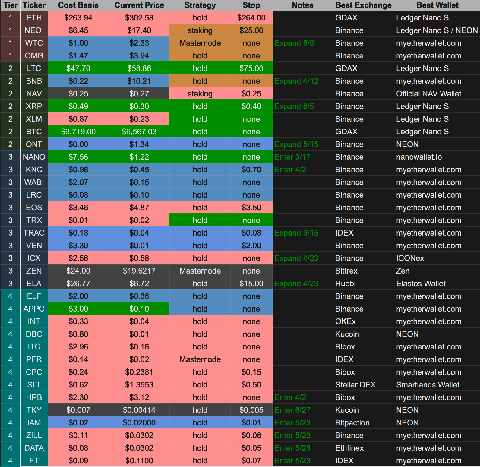The width and height of the screenshot is (480, 467).
Task: Select the IDEX exchange cell for TRAC
Action: pos(364,233)
